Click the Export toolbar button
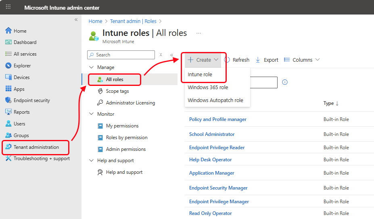Viewport: 374px width, 219px height. point(267,60)
